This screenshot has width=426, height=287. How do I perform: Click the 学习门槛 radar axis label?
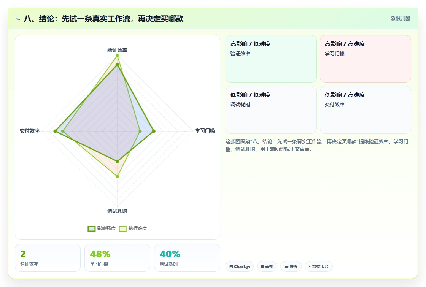click(x=205, y=131)
